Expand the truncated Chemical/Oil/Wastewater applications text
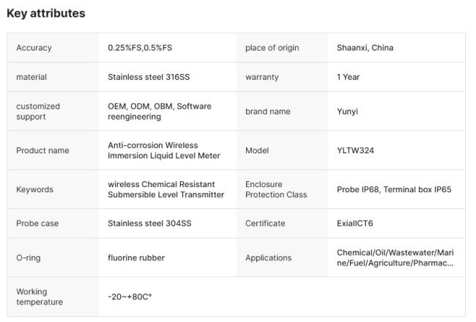 [395, 258]
